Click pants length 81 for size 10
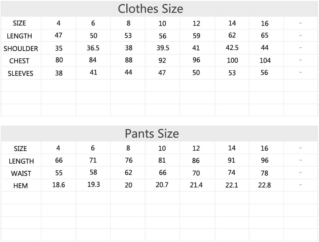Screen dimensions: 319x242 coord(162,160)
